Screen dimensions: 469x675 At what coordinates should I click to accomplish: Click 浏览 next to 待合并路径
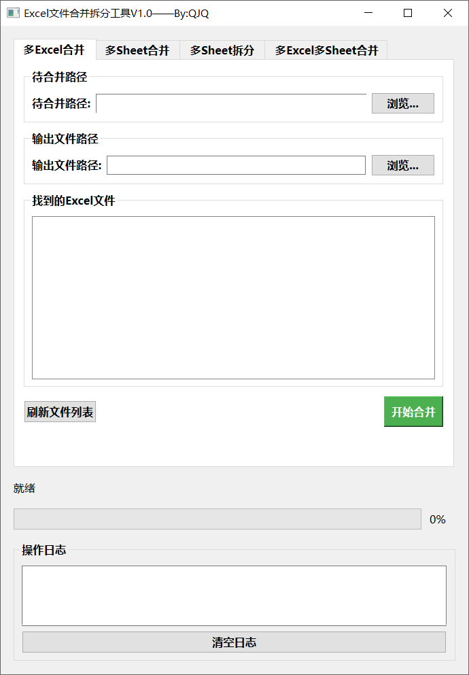(402, 103)
